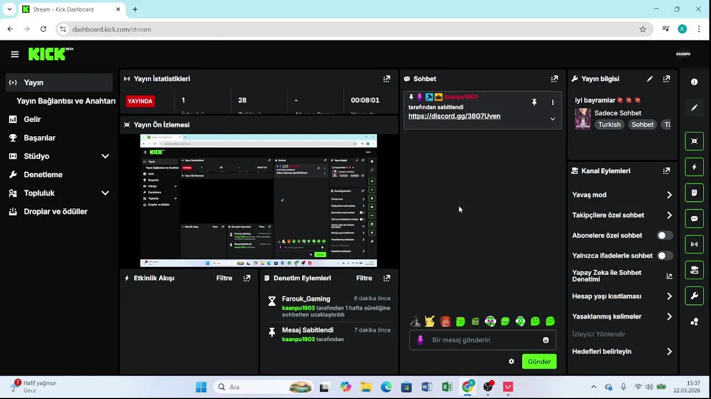Click the message input field

tap(483, 340)
